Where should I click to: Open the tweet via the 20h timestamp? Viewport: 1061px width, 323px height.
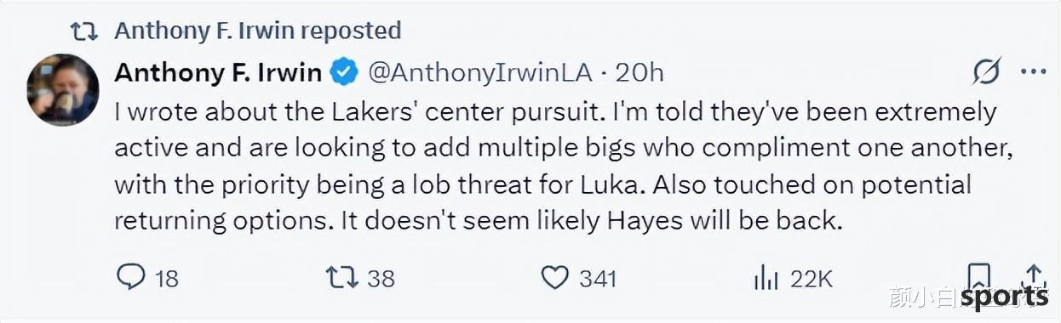pyautogui.click(x=639, y=73)
